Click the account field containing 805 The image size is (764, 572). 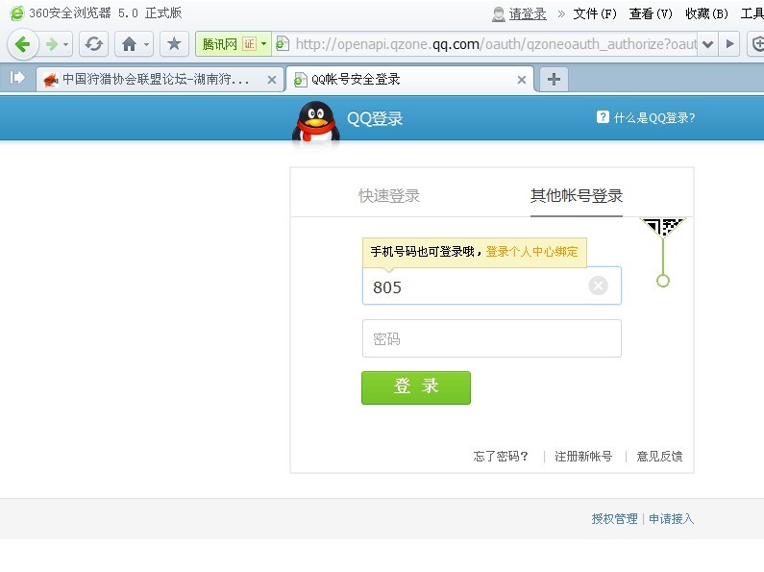[492, 286]
